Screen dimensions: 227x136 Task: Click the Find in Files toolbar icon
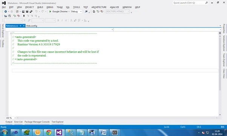pyautogui.click(x=86, y=11)
